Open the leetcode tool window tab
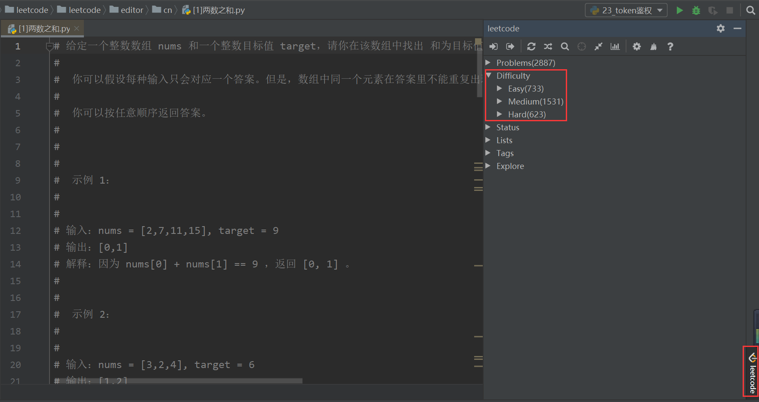Image resolution: width=759 pixels, height=402 pixels. pos(751,371)
